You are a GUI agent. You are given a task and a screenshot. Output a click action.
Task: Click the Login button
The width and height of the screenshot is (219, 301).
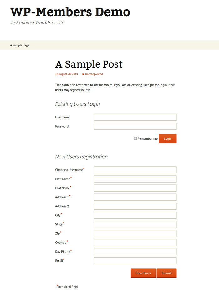pos(167,138)
